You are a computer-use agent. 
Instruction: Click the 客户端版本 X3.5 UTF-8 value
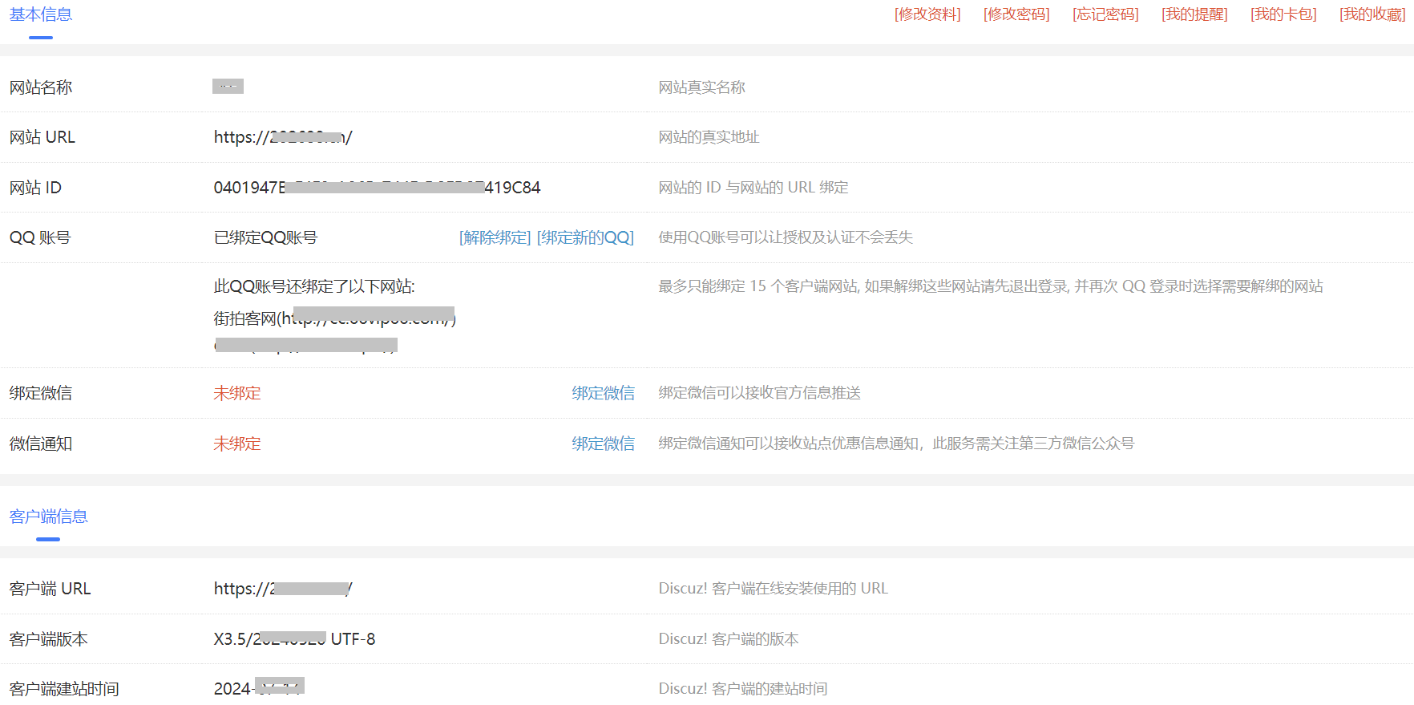point(294,639)
